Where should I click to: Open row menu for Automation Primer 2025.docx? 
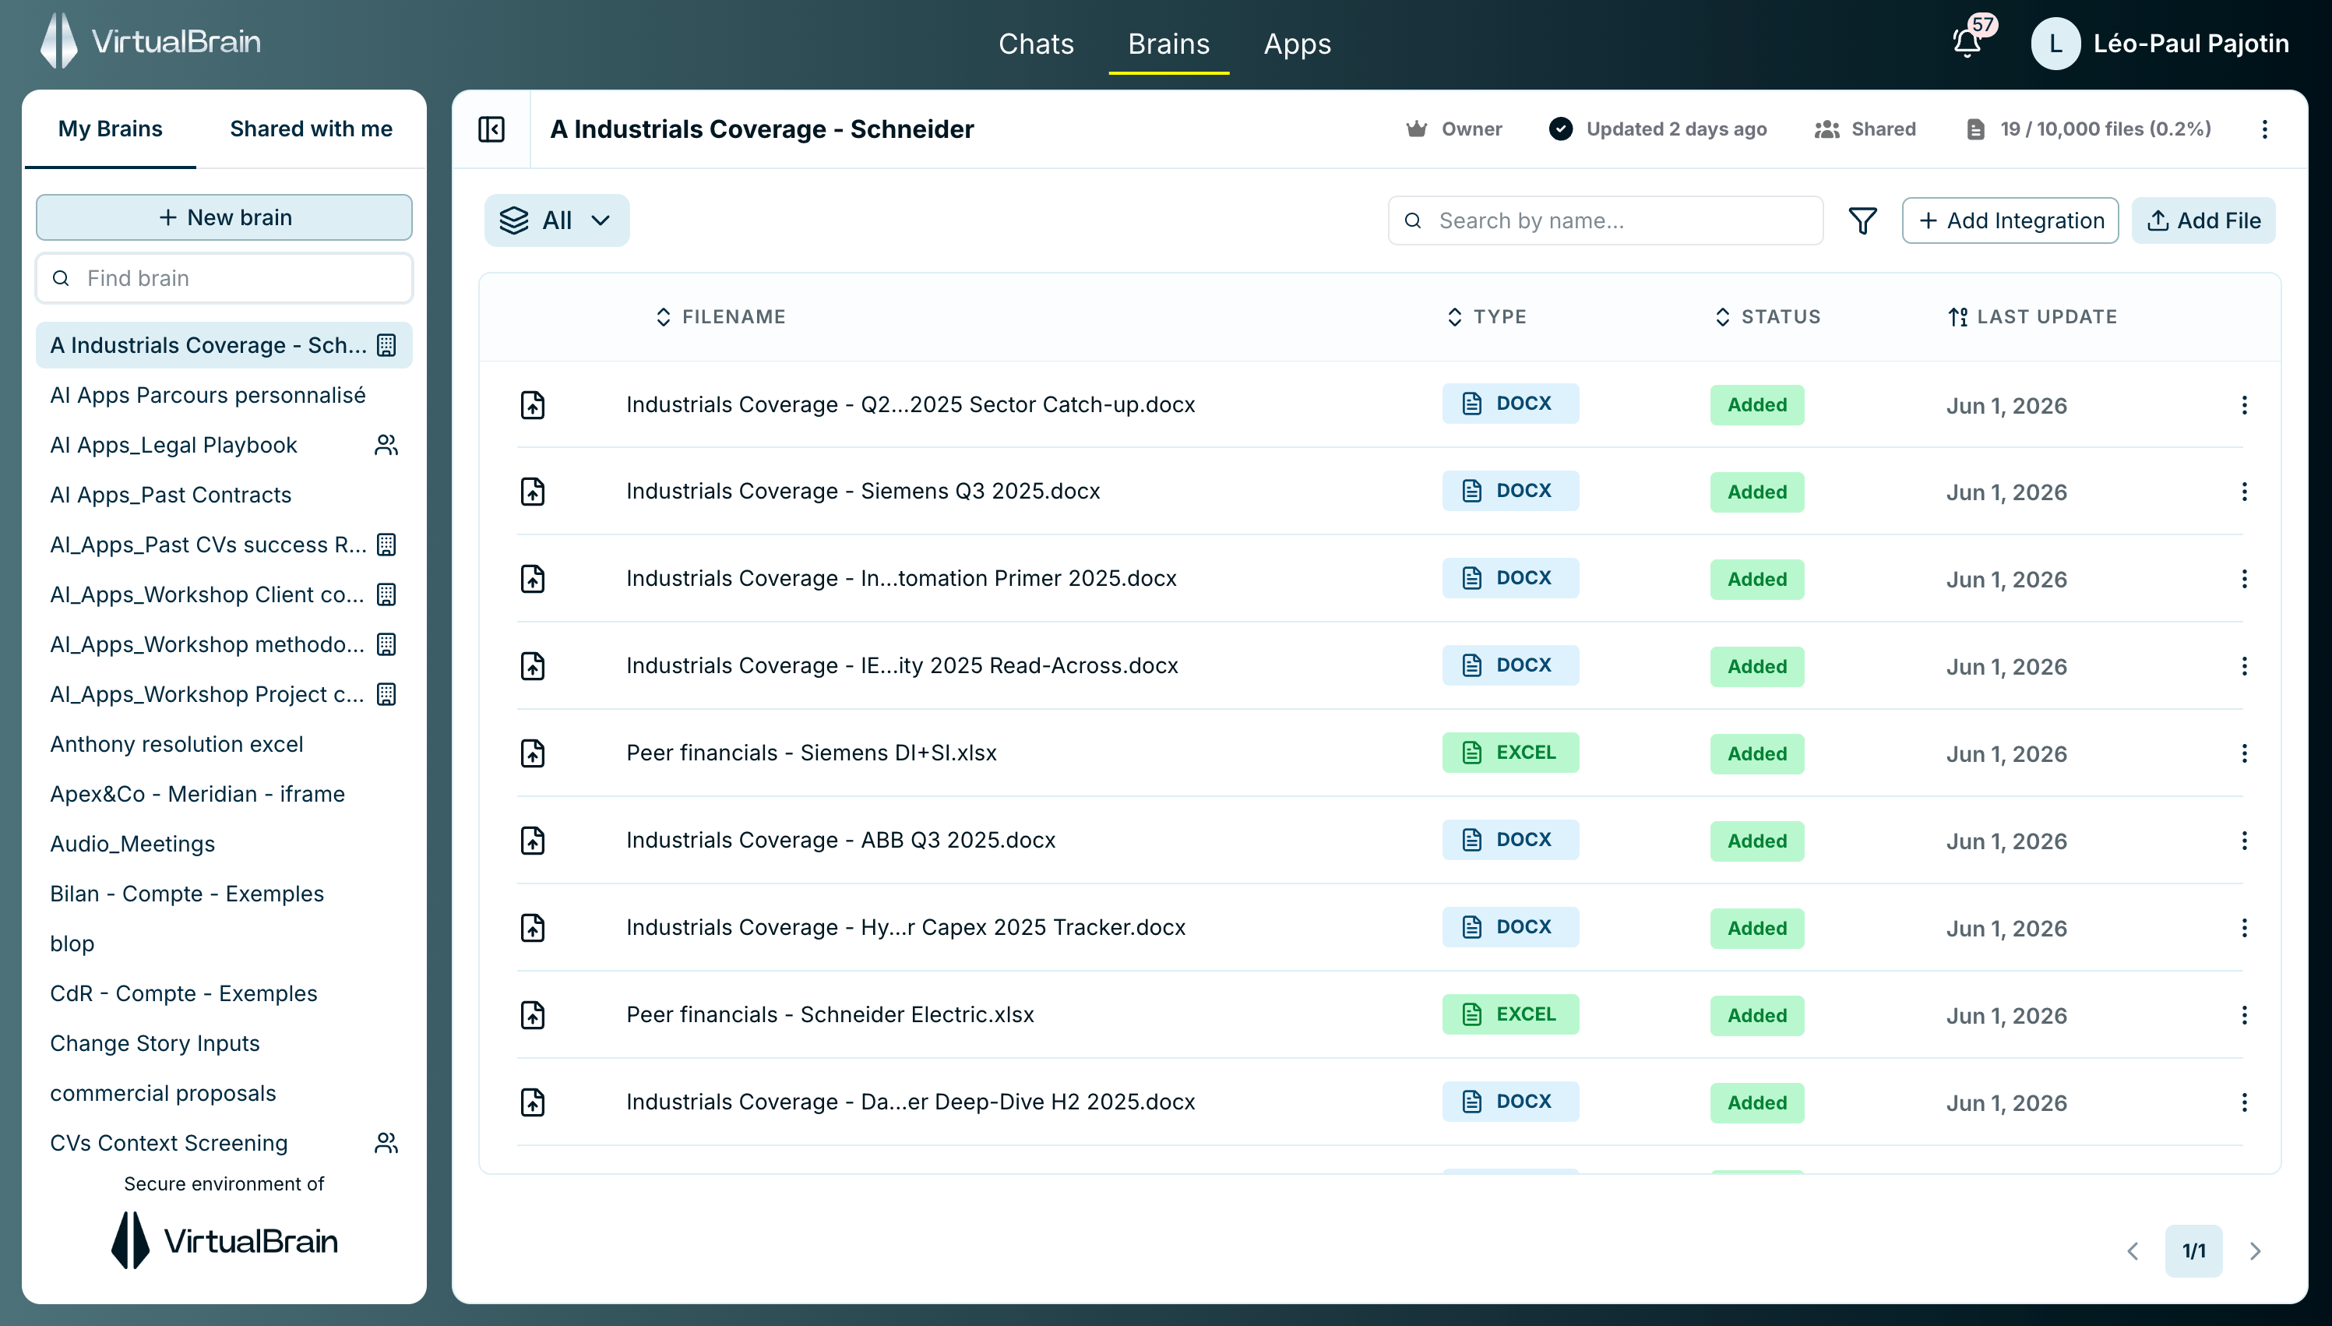tap(2245, 579)
